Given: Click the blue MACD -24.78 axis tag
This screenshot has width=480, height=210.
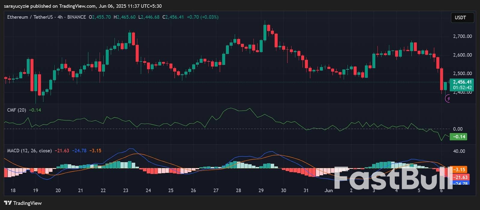Looking at the screenshot, I should pyautogui.click(x=460, y=183).
